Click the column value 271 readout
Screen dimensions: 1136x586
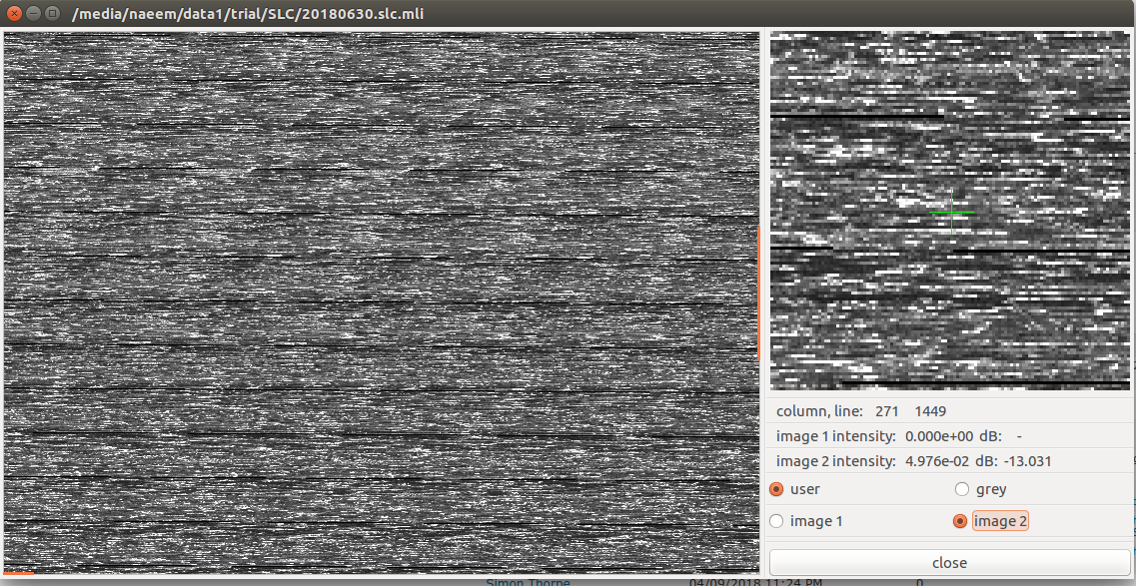(886, 411)
